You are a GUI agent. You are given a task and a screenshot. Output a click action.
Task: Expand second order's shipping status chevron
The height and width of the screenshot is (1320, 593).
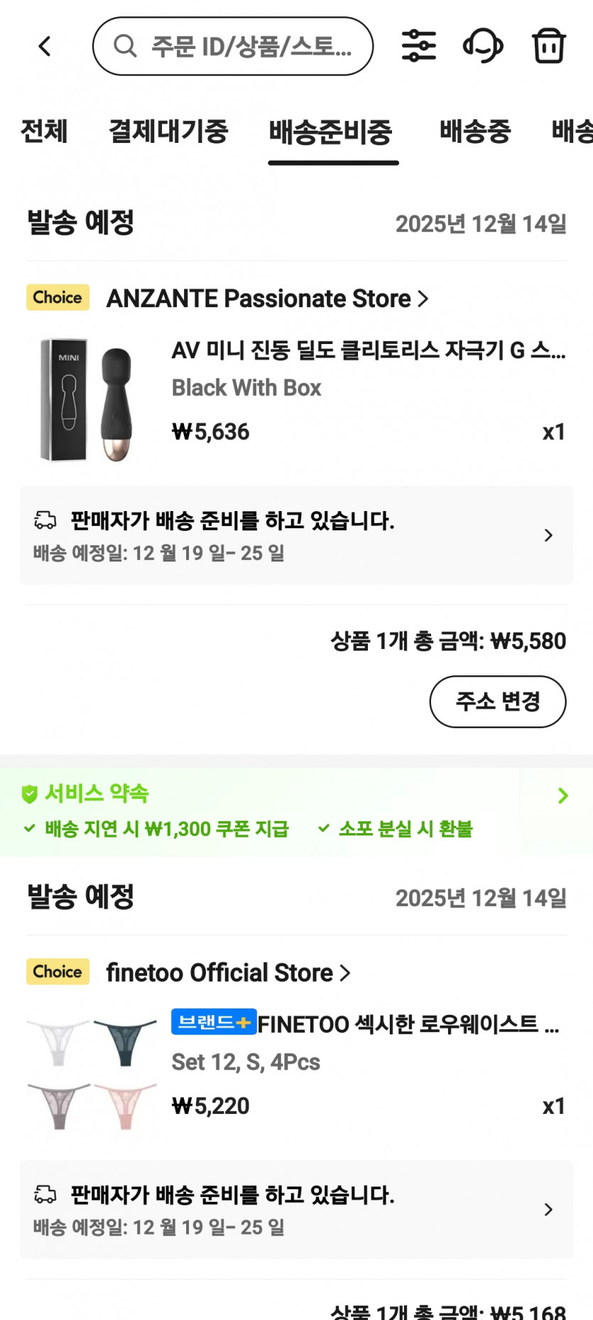tap(548, 1210)
